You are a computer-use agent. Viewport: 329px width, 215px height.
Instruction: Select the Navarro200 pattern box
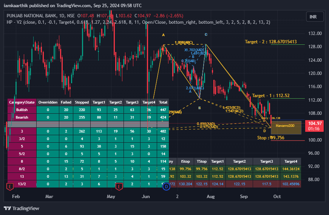[286, 127]
